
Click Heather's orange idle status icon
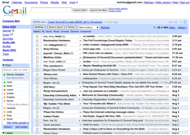(x=5, y=108)
